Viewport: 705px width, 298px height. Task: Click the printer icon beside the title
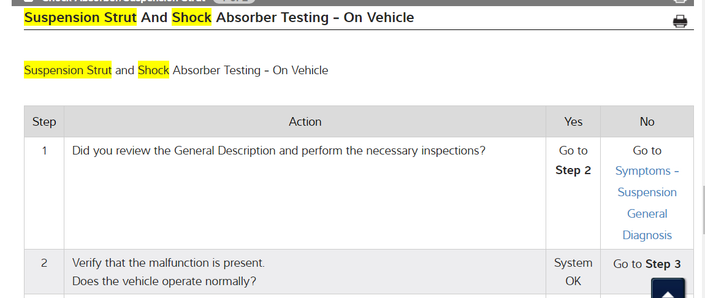coord(680,21)
